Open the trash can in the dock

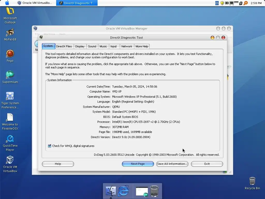[x=154, y=191]
